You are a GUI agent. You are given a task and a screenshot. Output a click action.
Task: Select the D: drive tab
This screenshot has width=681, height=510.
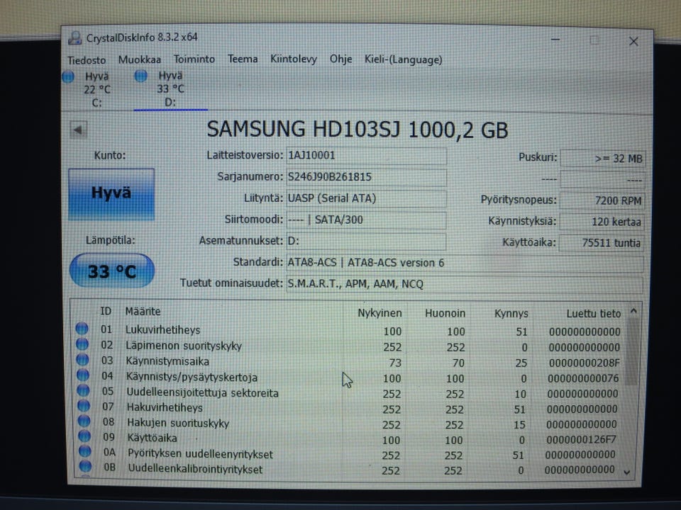170,89
